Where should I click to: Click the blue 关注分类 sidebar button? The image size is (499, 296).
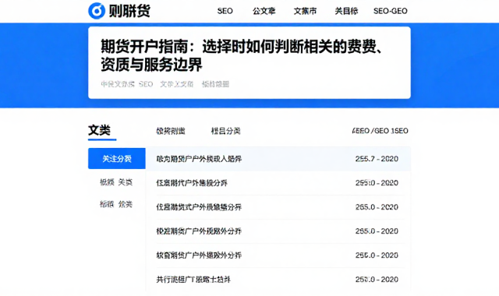pos(117,158)
